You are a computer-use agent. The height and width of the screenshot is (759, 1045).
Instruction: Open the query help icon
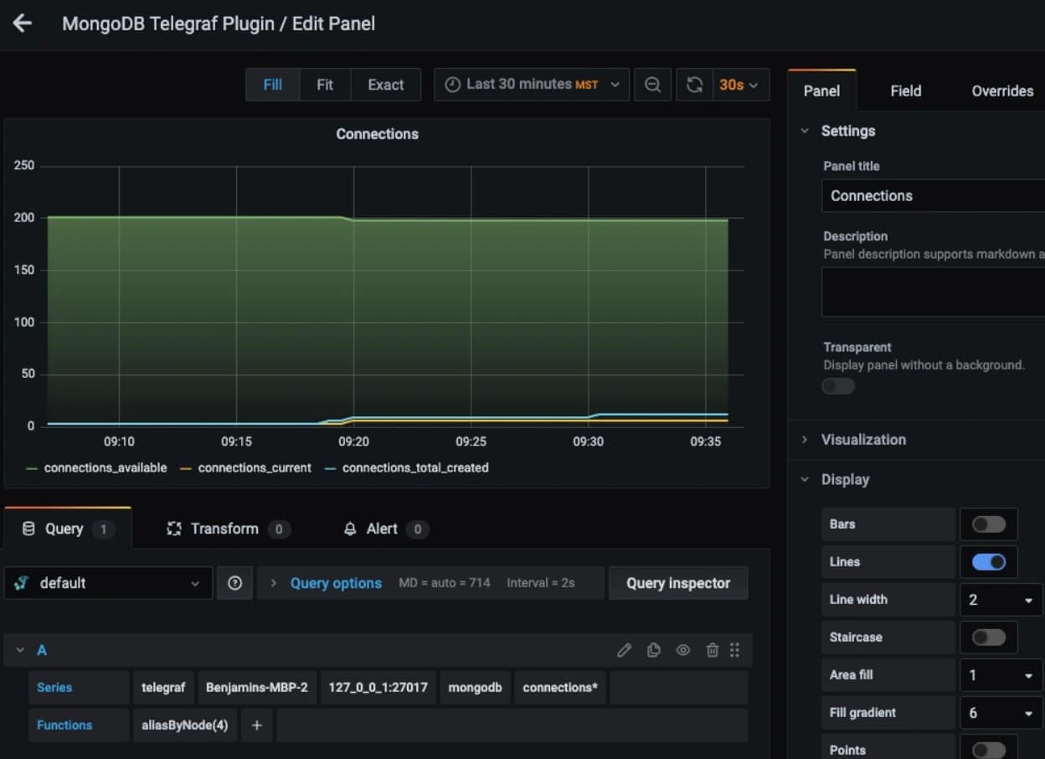point(234,583)
